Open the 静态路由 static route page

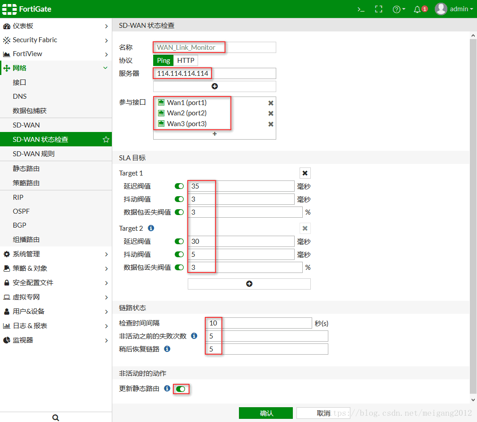pos(56,168)
